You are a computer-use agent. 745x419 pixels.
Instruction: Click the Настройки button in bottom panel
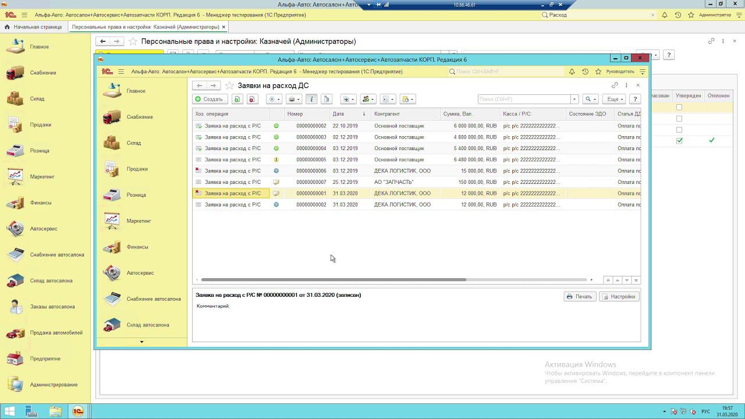tap(619, 297)
